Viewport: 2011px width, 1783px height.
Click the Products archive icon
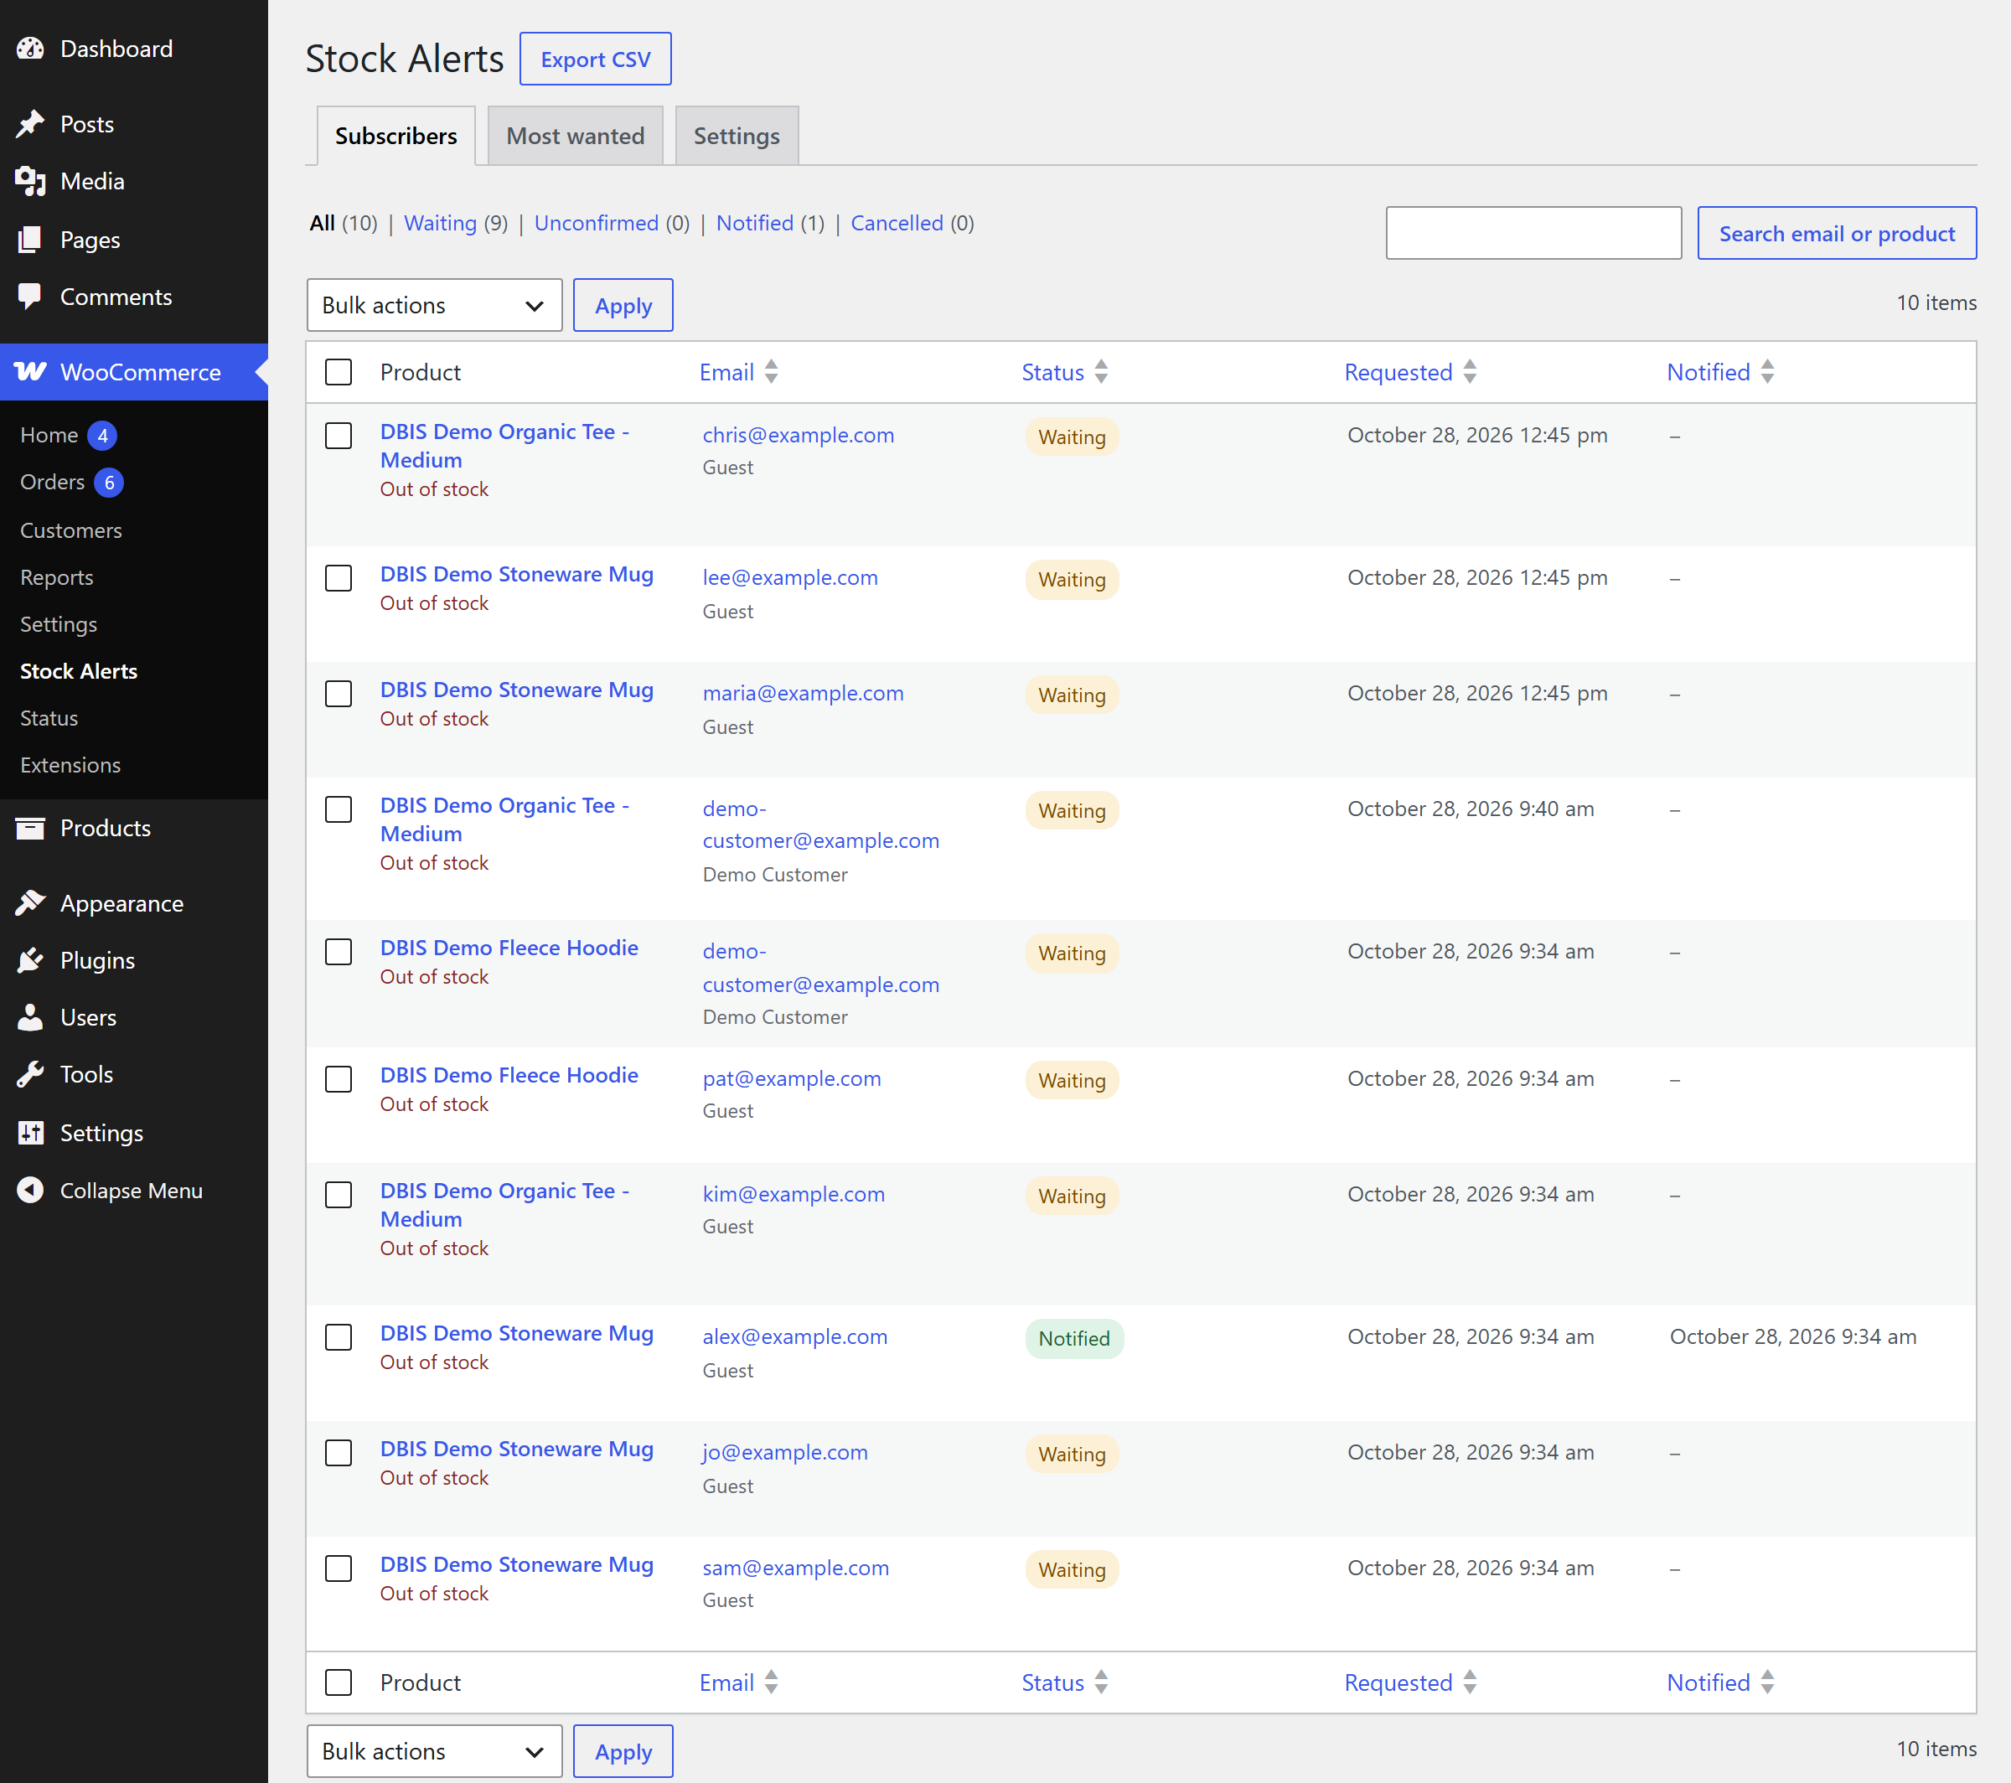point(30,828)
